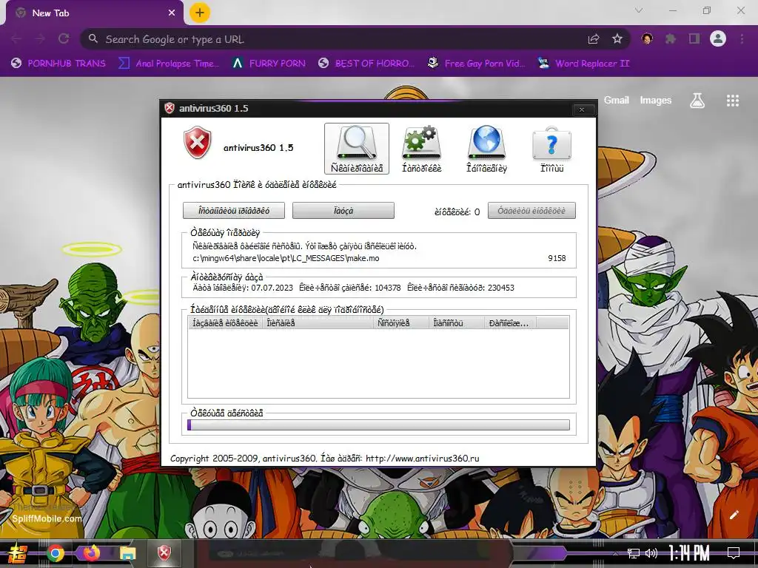The width and height of the screenshot is (758, 568).
Task: Open the settings tab with gears icon
Action: click(421, 148)
